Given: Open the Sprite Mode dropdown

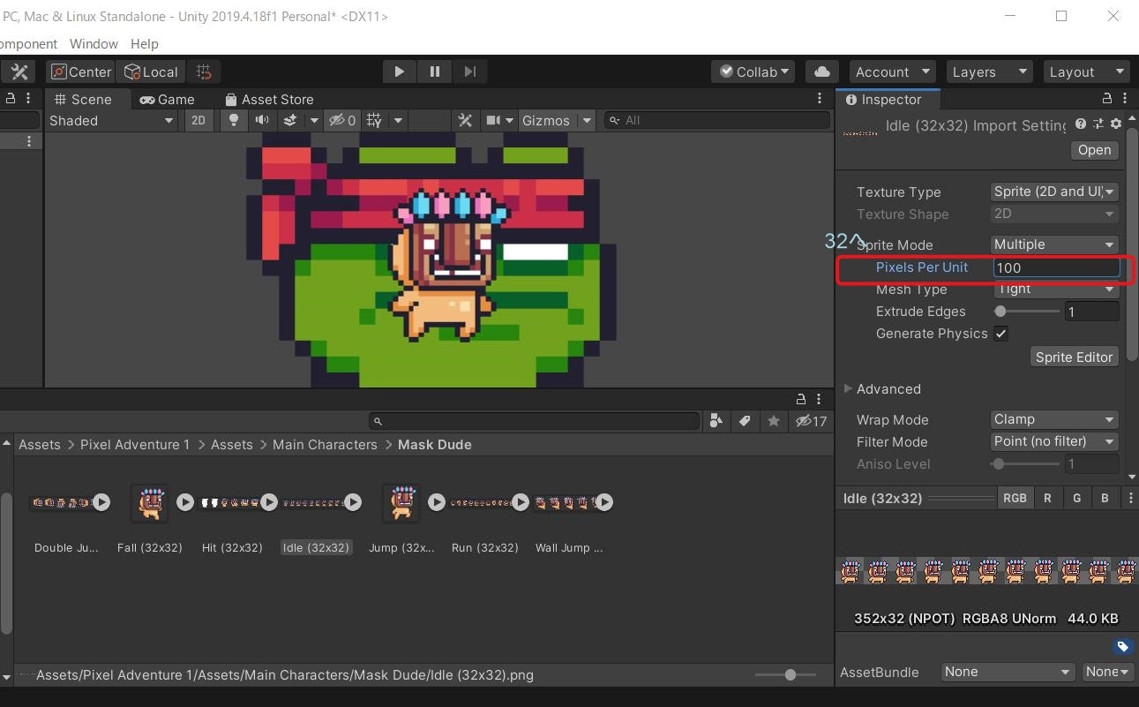Looking at the screenshot, I should coord(1055,244).
